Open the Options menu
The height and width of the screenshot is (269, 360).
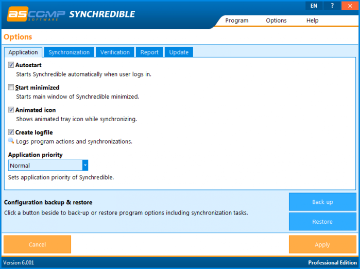pyautogui.click(x=276, y=21)
